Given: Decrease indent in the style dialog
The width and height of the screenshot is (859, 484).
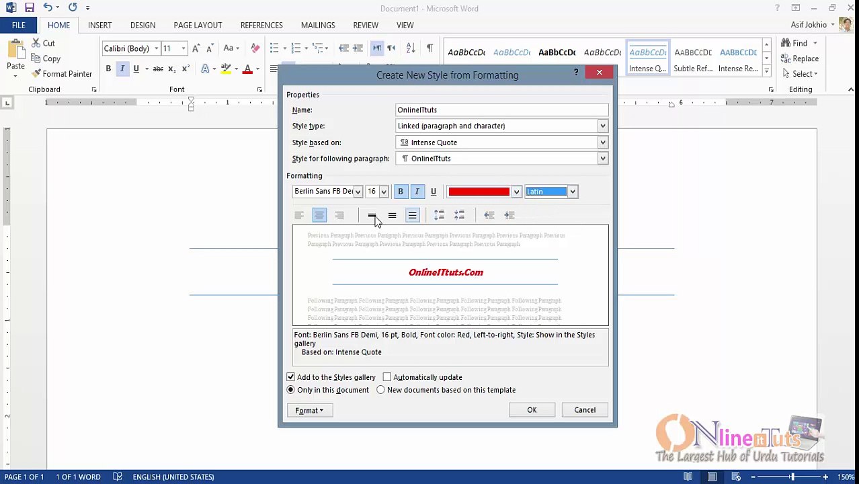Looking at the screenshot, I should point(489,215).
